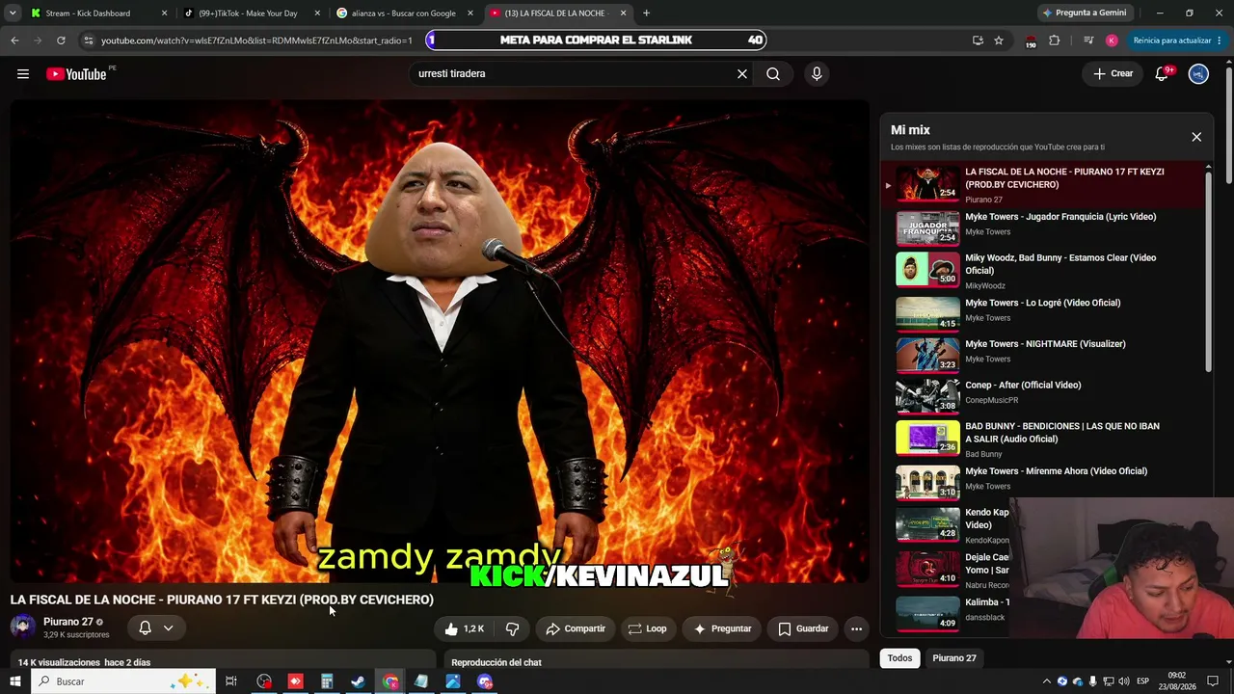This screenshot has height=694, width=1234.
Task: Close the Stream - Kick Dashboard tab
Action: point(164,13)
